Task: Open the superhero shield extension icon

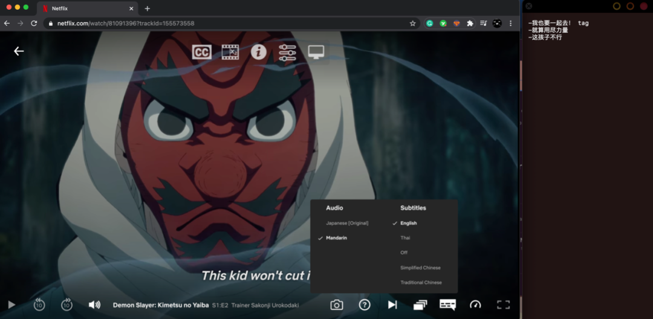Action: 456,24
